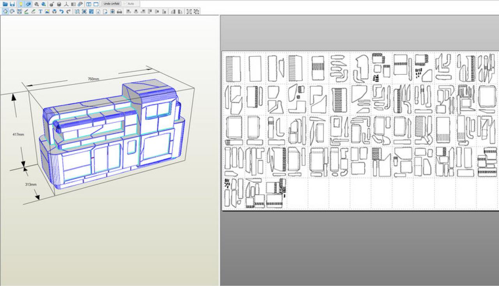Click the Undo Unfold button

[112, 4]
